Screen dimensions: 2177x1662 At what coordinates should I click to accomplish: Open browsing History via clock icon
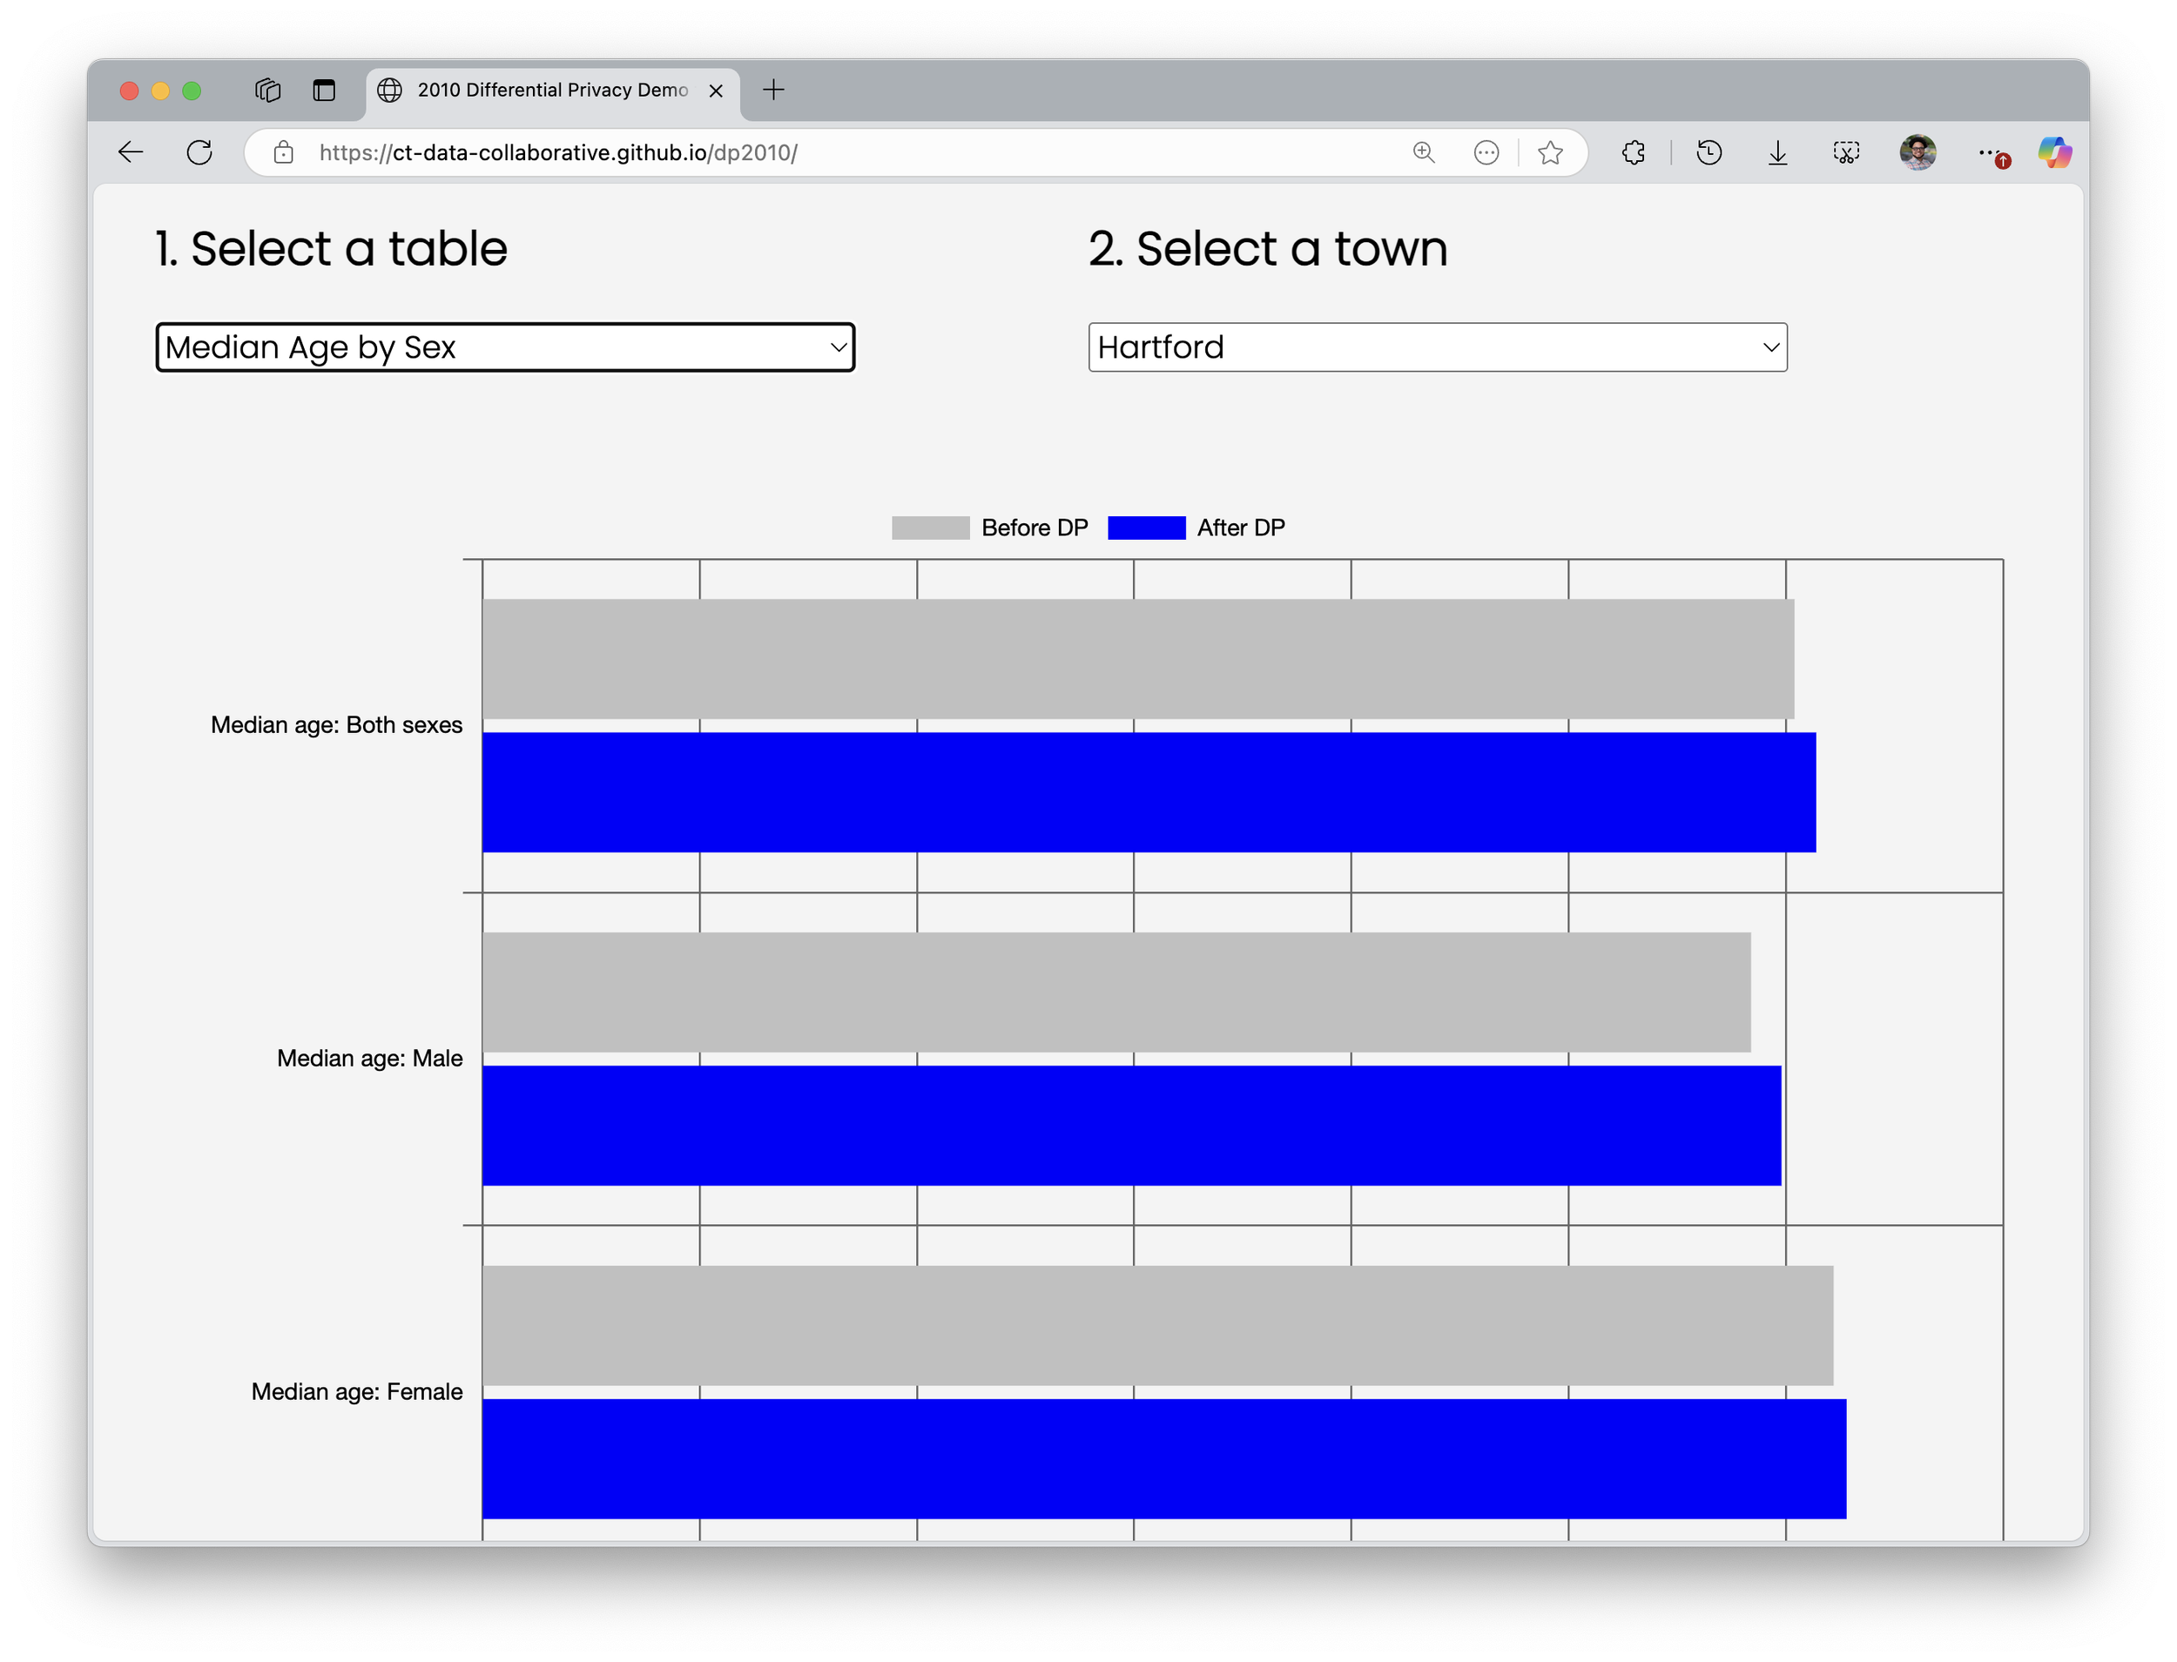click(1710, 151)
